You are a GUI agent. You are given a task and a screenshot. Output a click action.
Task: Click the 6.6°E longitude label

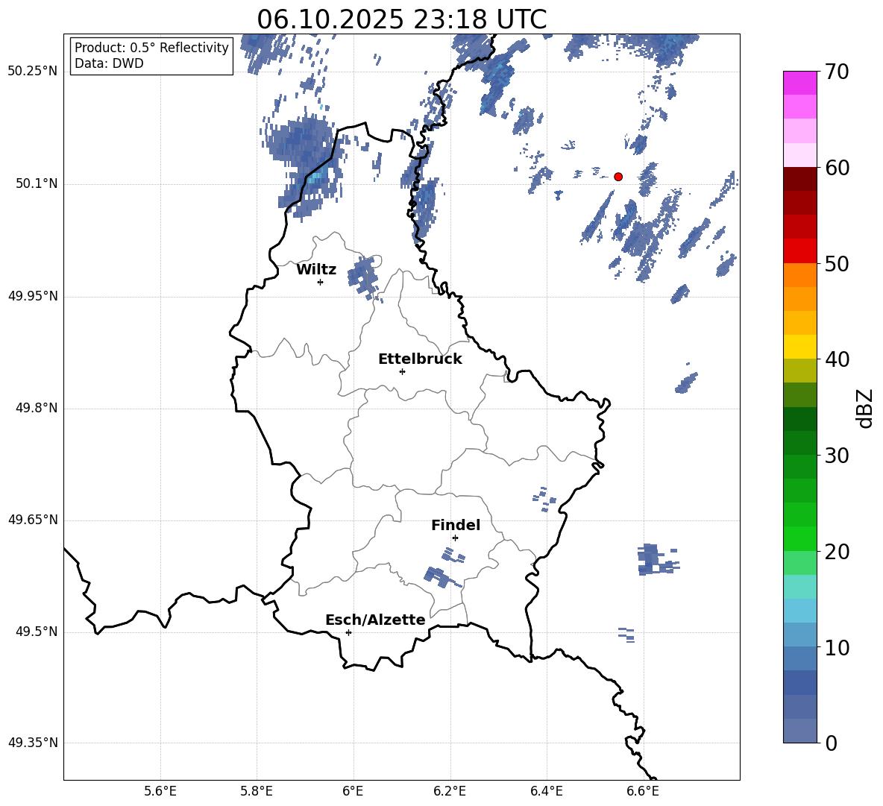[643, 791]
